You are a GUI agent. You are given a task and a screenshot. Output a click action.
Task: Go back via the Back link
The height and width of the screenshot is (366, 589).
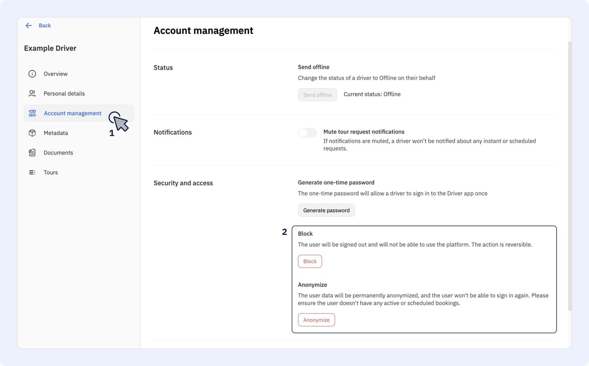coord(45,25)
